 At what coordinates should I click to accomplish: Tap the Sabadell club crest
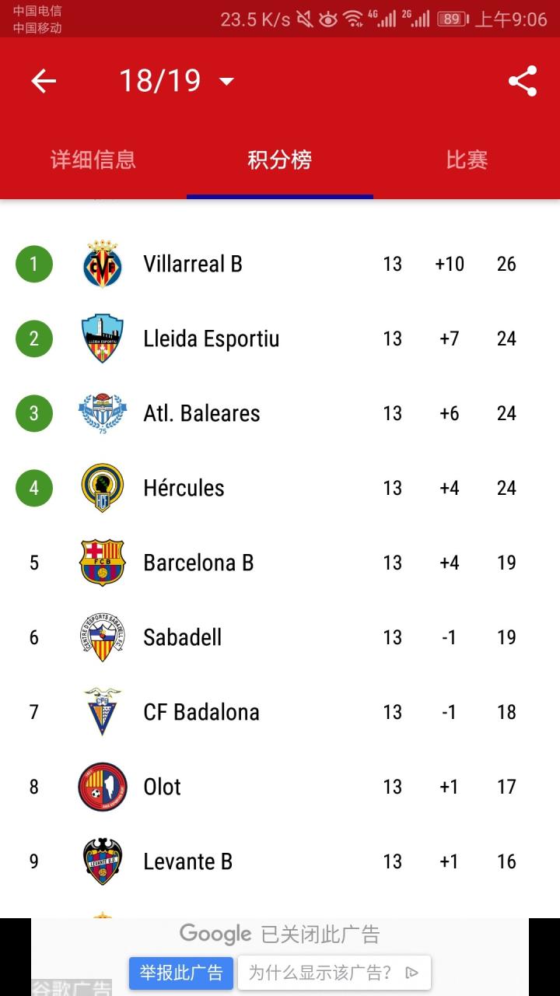[103, 637]
